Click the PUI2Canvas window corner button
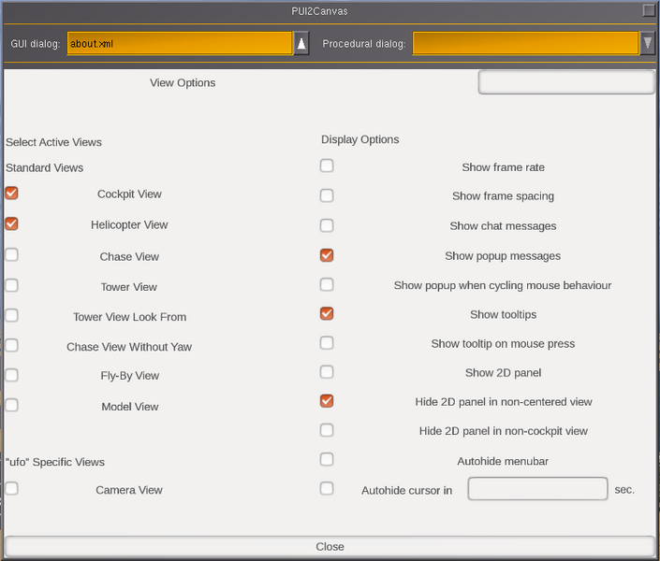660x561 pixels. pyautogui.click(x=649, y=10)
